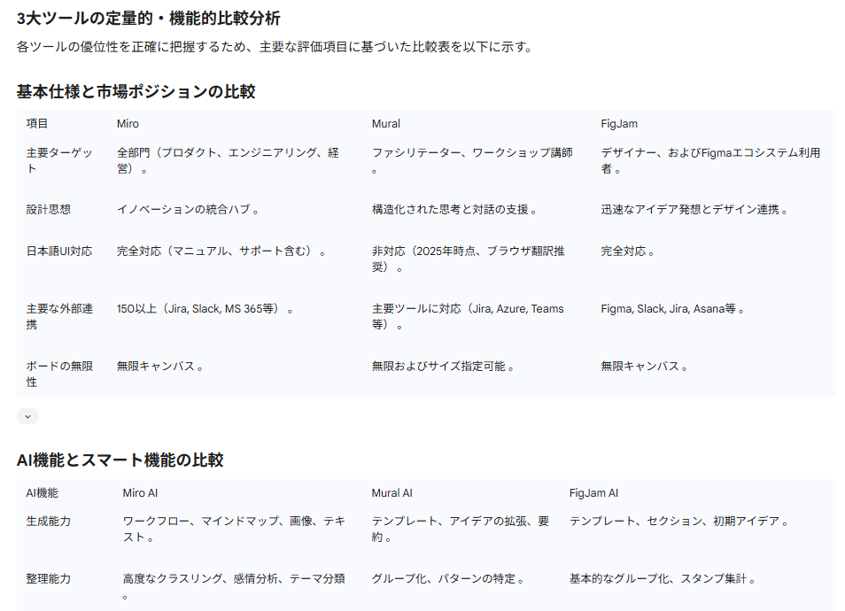Select the 'Mural AI' column header

391,493
